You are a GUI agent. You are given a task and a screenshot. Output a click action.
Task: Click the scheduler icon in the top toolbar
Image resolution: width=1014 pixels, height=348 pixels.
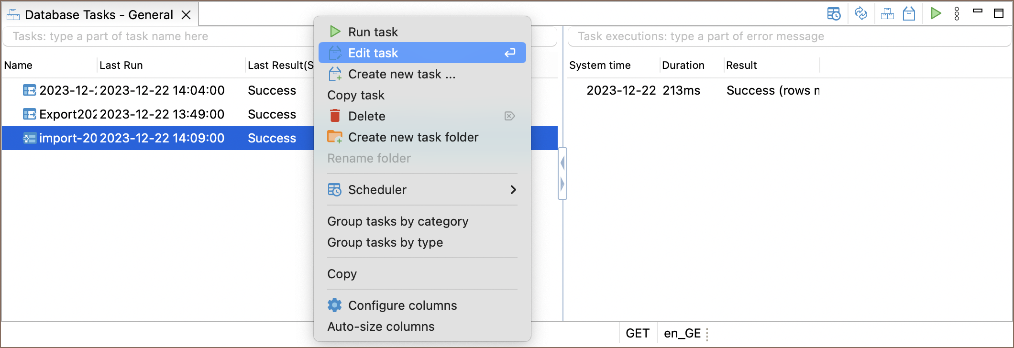[x=834, y=14]
